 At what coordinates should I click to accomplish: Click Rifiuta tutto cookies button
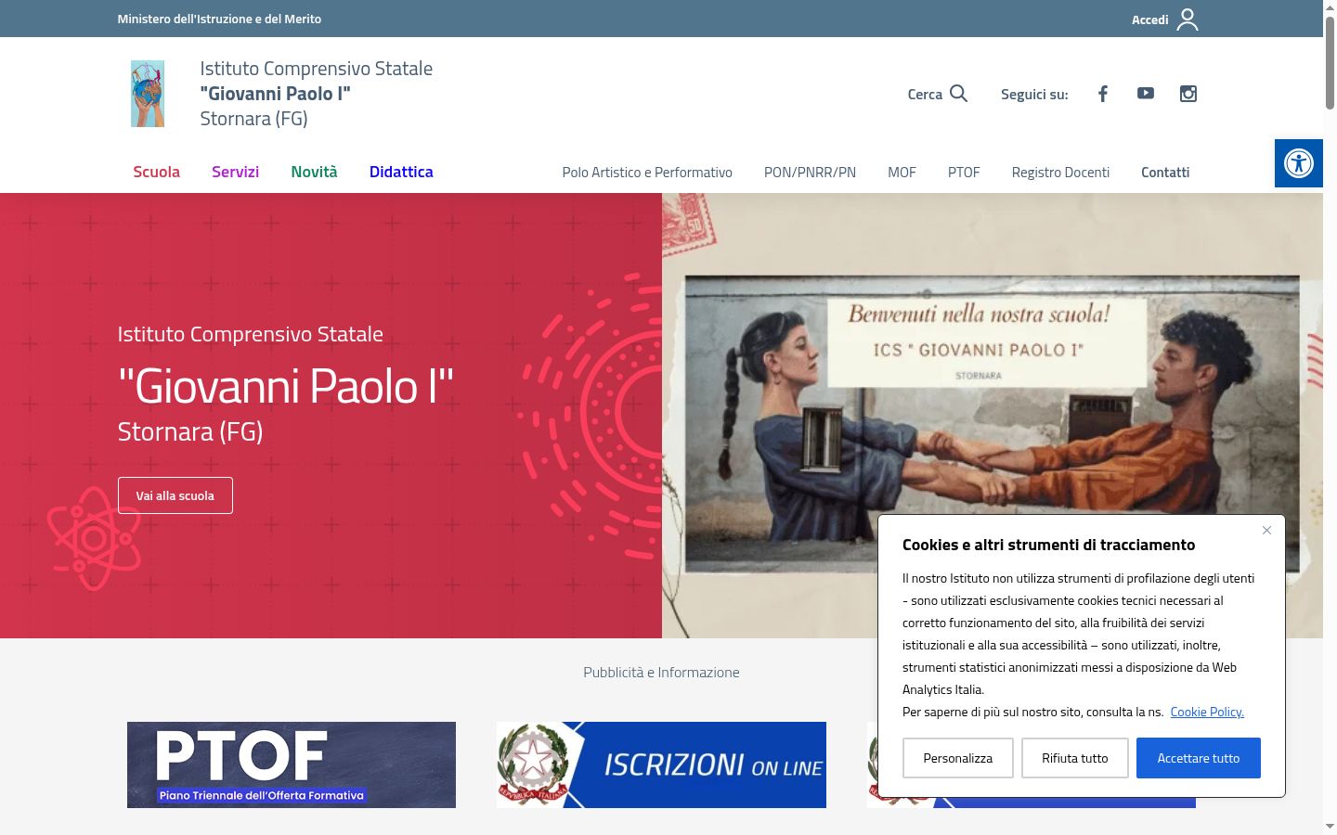[x=1074, y=758]
